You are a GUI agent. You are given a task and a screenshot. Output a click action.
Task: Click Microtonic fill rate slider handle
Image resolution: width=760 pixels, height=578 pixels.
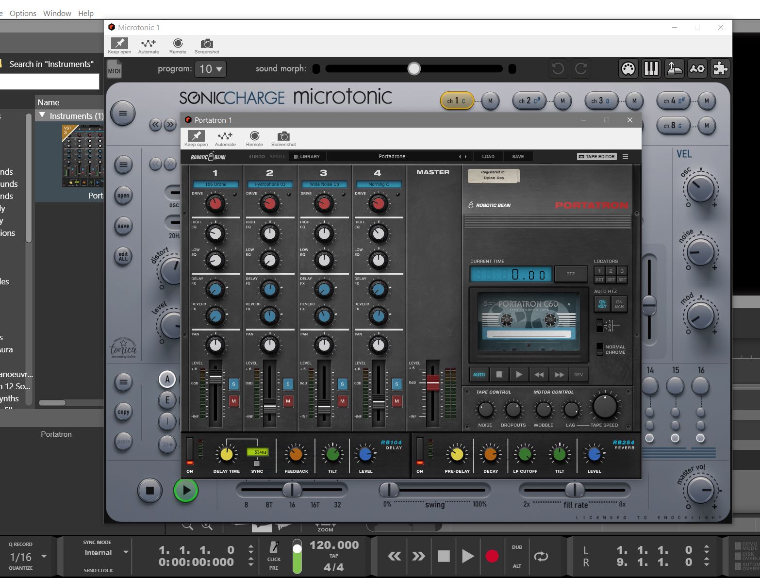click(575, 490)
